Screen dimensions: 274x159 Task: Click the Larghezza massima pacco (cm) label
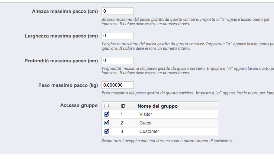61,36
